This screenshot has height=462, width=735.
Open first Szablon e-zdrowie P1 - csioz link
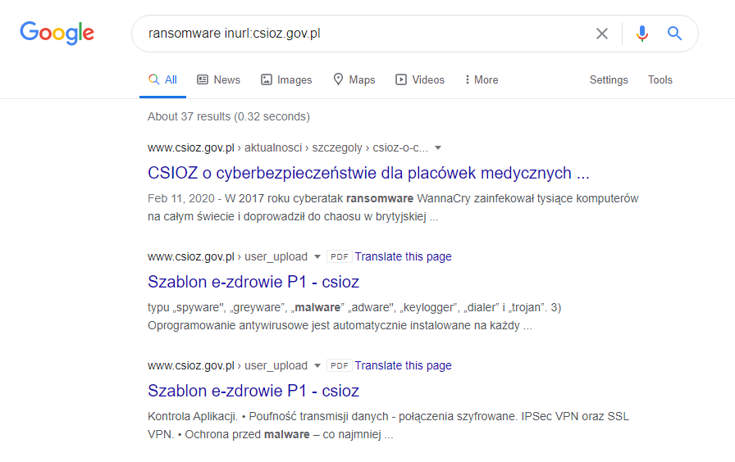(253, 283)
